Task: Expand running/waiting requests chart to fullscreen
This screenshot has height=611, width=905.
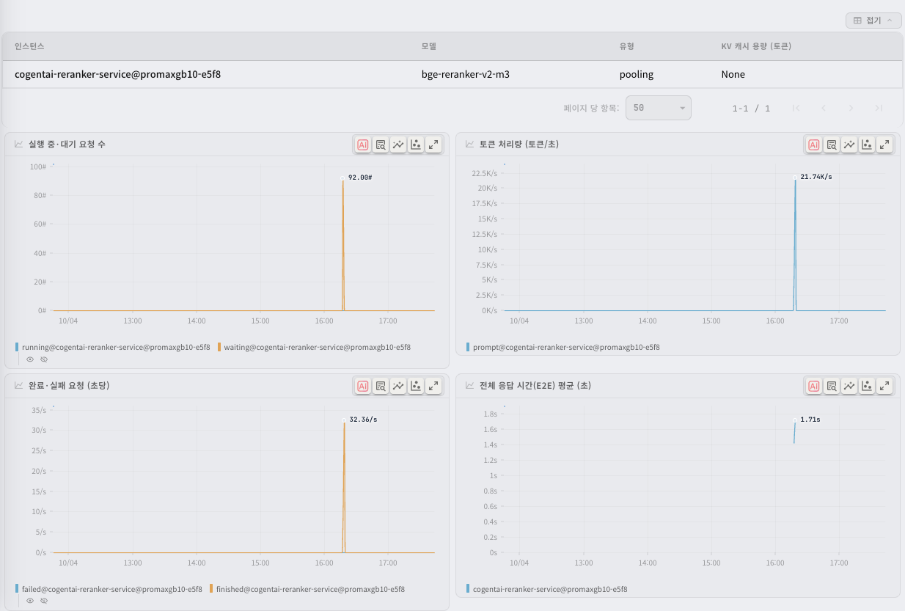Action: tap(433, 144)
